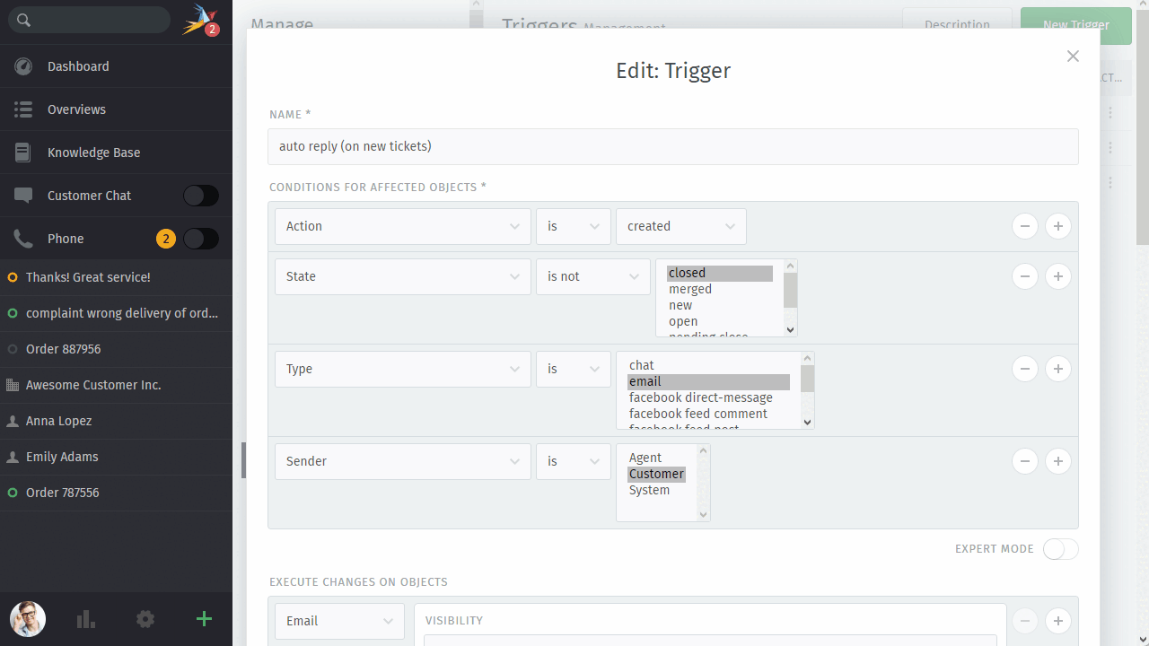Click the Description button
This screenshot has width=1149, height=646.
957,25
